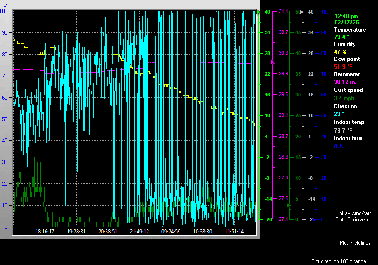Click the gray indoor temp axis arrow marker
This screenshot has height=265, width=378.
303,12
